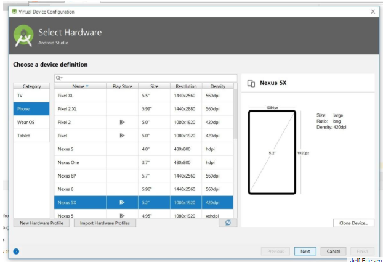This screenshot has height=262, width=383.
Task: Click the 5.96" size cell
Action: [x=154, y=189]
